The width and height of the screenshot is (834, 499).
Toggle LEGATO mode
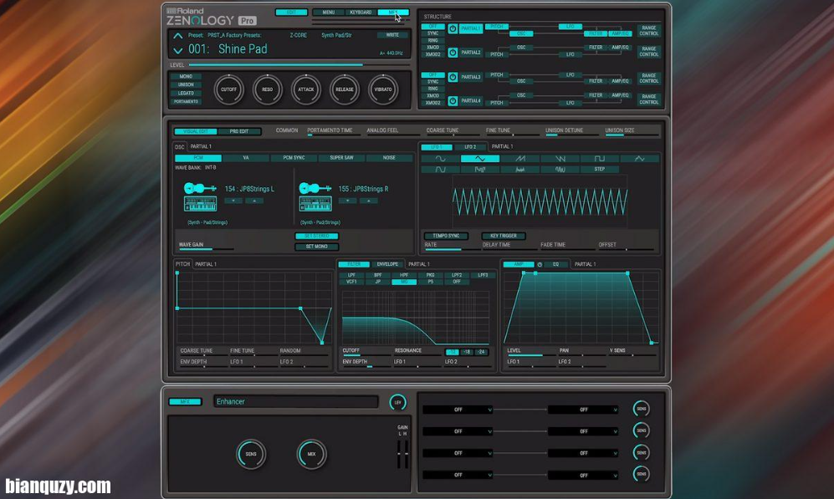click(x=186, y=93)
